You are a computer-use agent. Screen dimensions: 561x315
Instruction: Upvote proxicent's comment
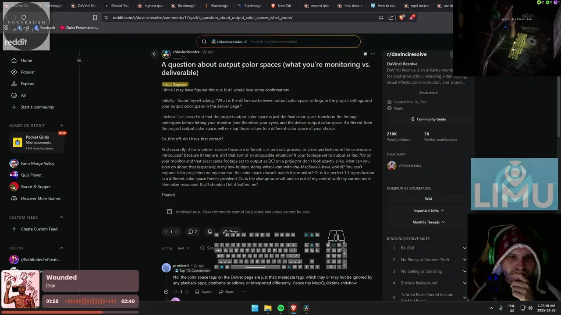pos(175,292)
